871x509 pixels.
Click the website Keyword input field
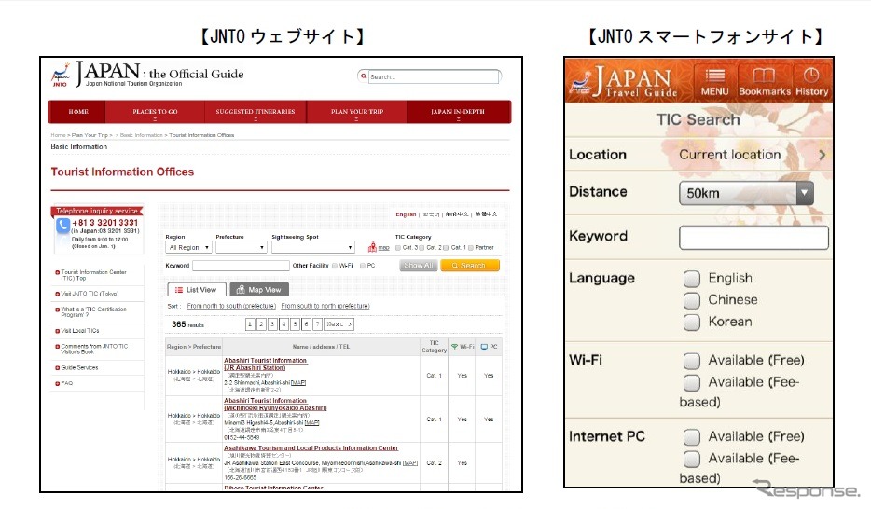coord(241,266)
